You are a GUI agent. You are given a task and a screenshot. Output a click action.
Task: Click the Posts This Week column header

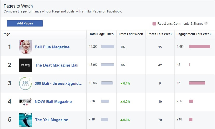[160, 34]
